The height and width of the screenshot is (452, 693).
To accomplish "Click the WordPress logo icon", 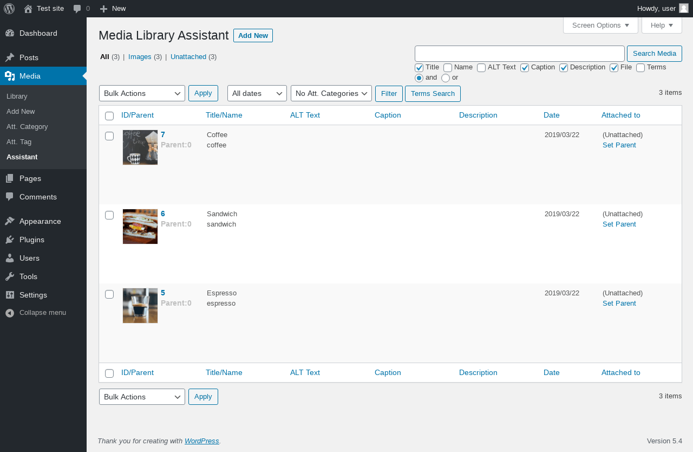I will pyautogui.click(x=9, y=9).
